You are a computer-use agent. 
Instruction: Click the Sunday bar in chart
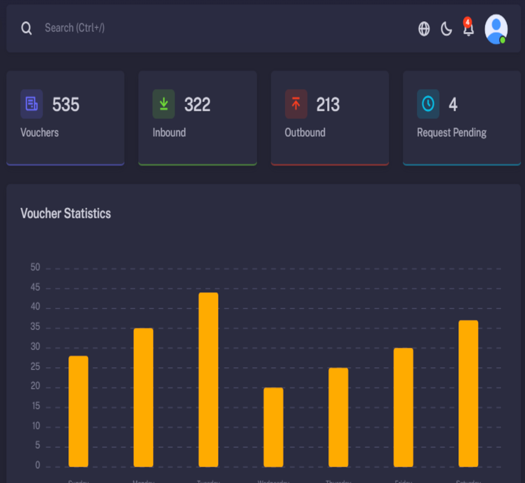coord(79,412)
